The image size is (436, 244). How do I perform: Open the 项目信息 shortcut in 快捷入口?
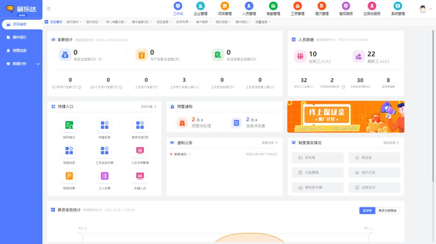(x=69, y=154)
